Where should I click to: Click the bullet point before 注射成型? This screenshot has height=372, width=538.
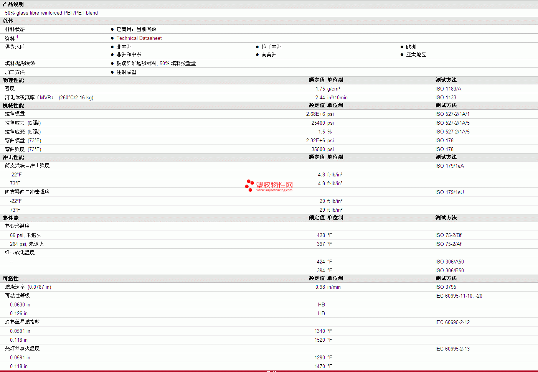[112, 72]
